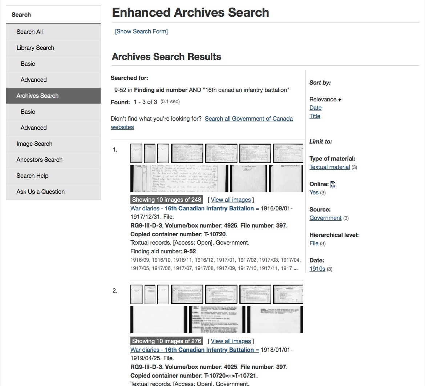
Task: Open Search All in the sidebar
Action: [x=29, y=32]
